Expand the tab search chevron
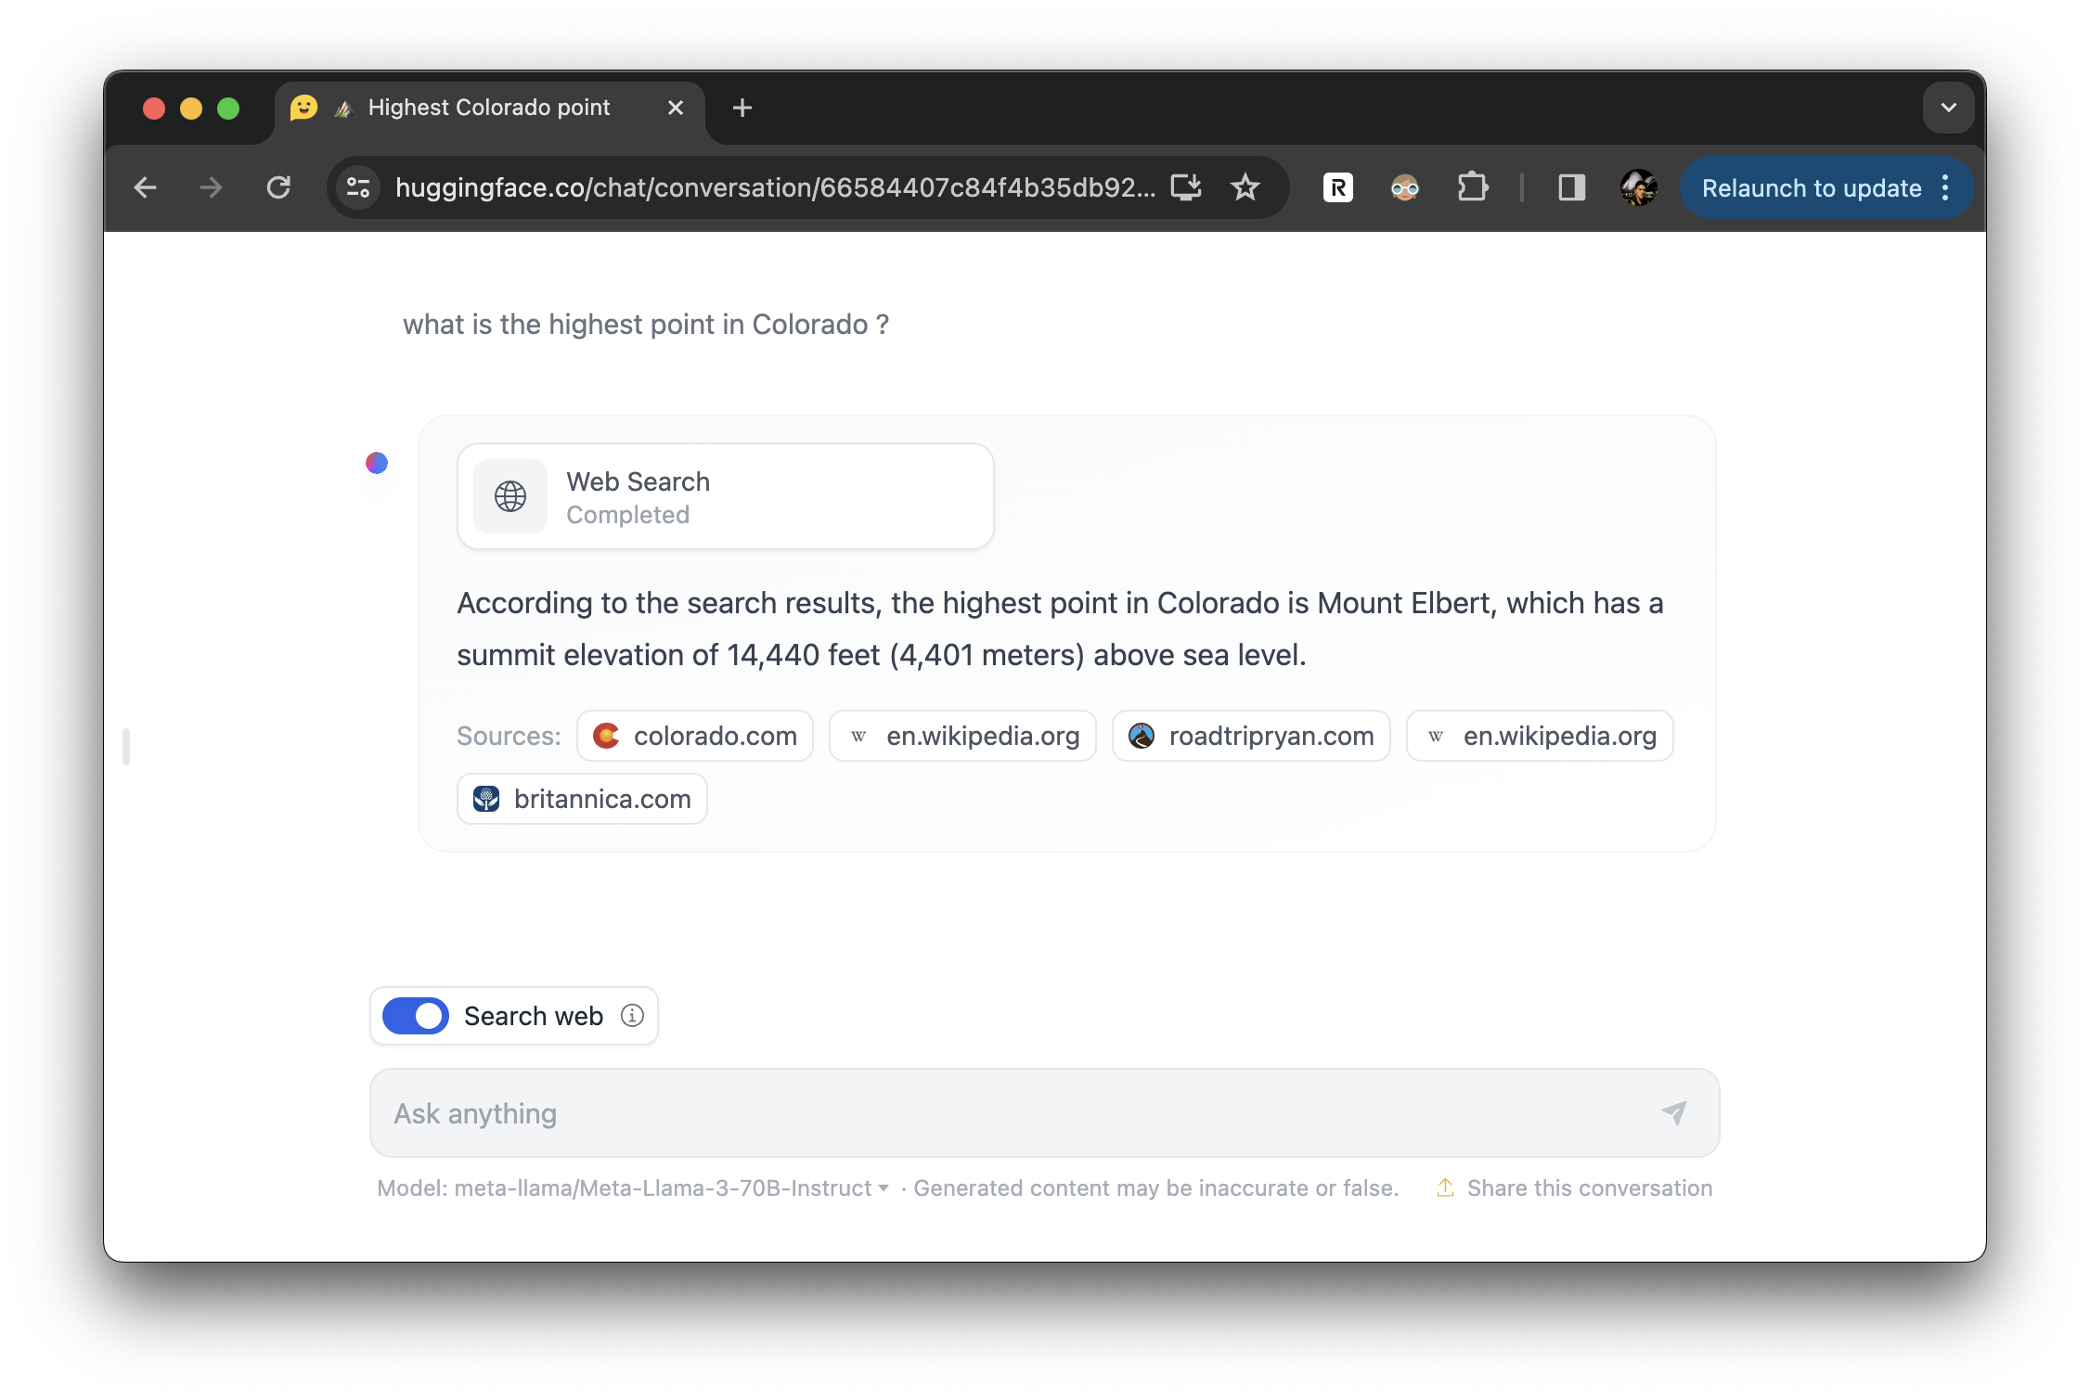Image resolution: width=2090 pixels, height=1399 pixels. point(1948,108)
